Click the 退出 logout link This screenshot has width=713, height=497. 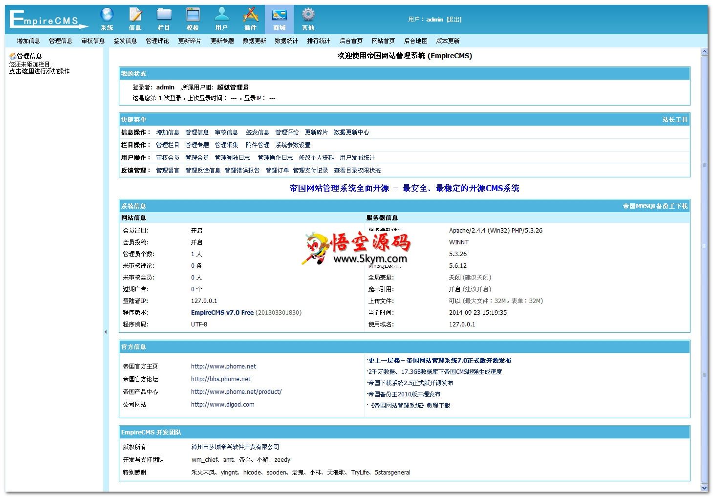(454, 20)
